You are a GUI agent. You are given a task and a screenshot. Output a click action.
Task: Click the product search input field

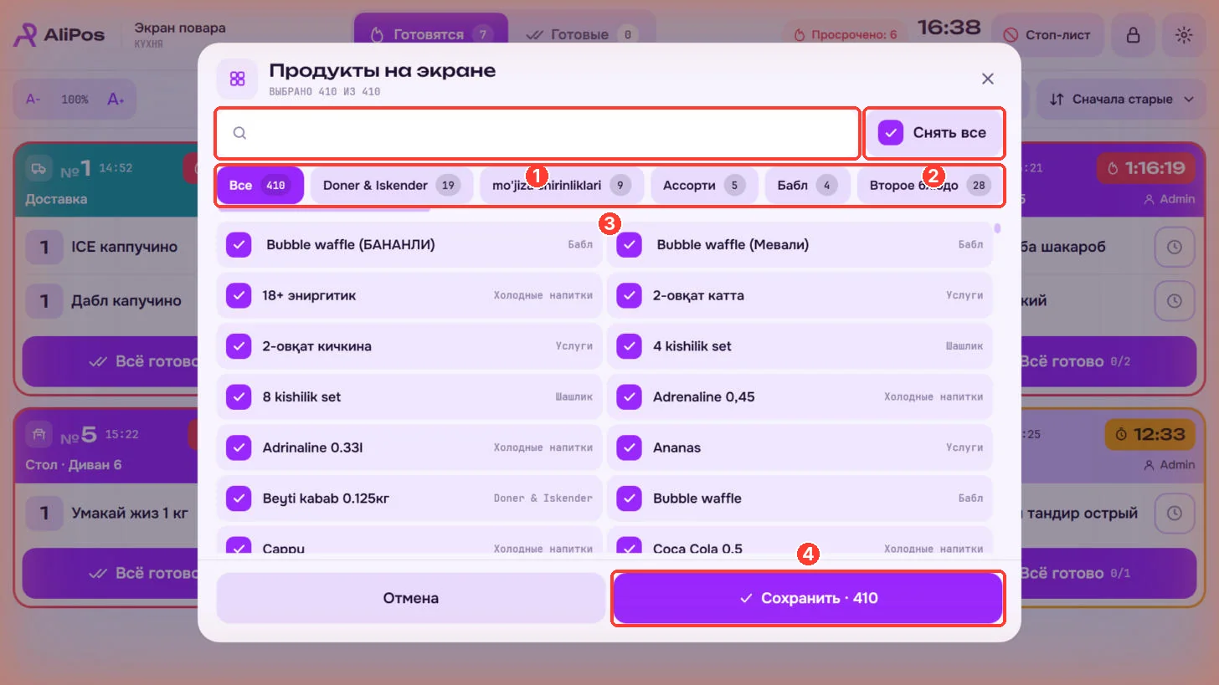point(537,133)
